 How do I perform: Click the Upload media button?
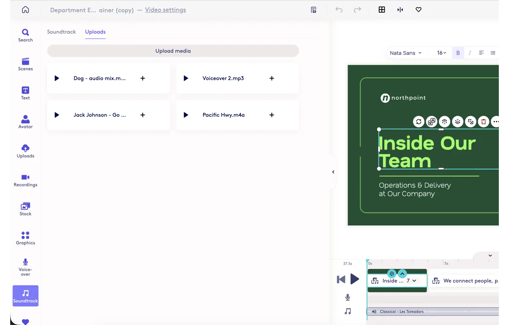173,50
